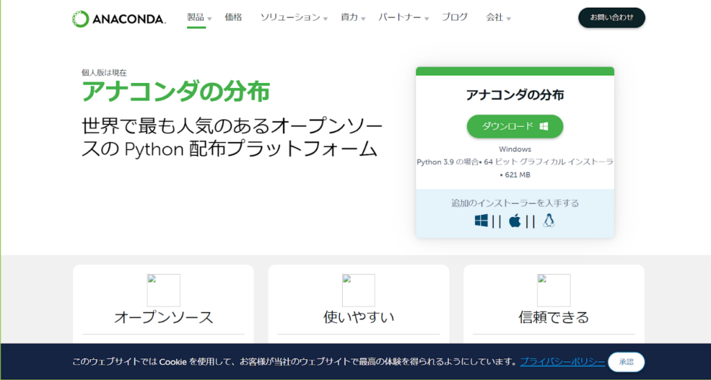Open the 会社 menu item
The image size is (711, 380).
(x=495, y=18)
